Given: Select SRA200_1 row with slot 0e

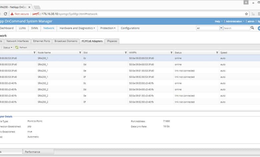Looking at the screenshot, I should (x=130, y=71).
